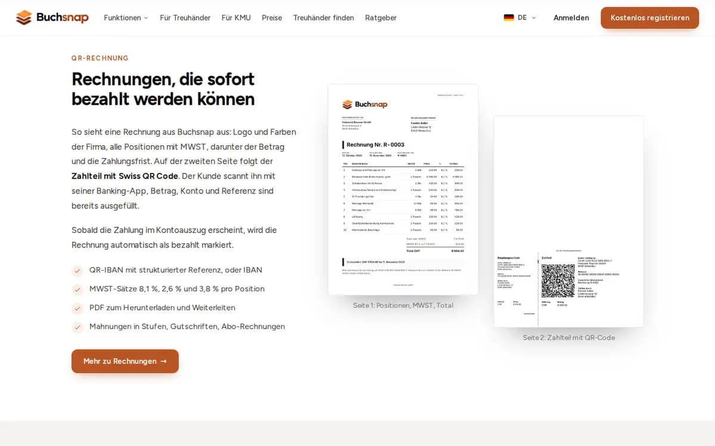Click Mehr zu Rechnungen button
This screenshot has width=715, height=446.
[x=125, y=361]
